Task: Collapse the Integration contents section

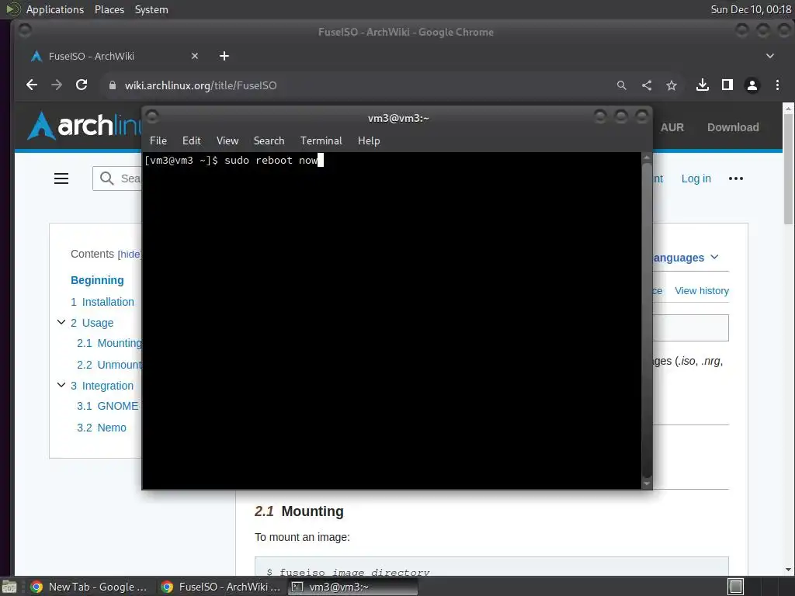Action: 61,385
